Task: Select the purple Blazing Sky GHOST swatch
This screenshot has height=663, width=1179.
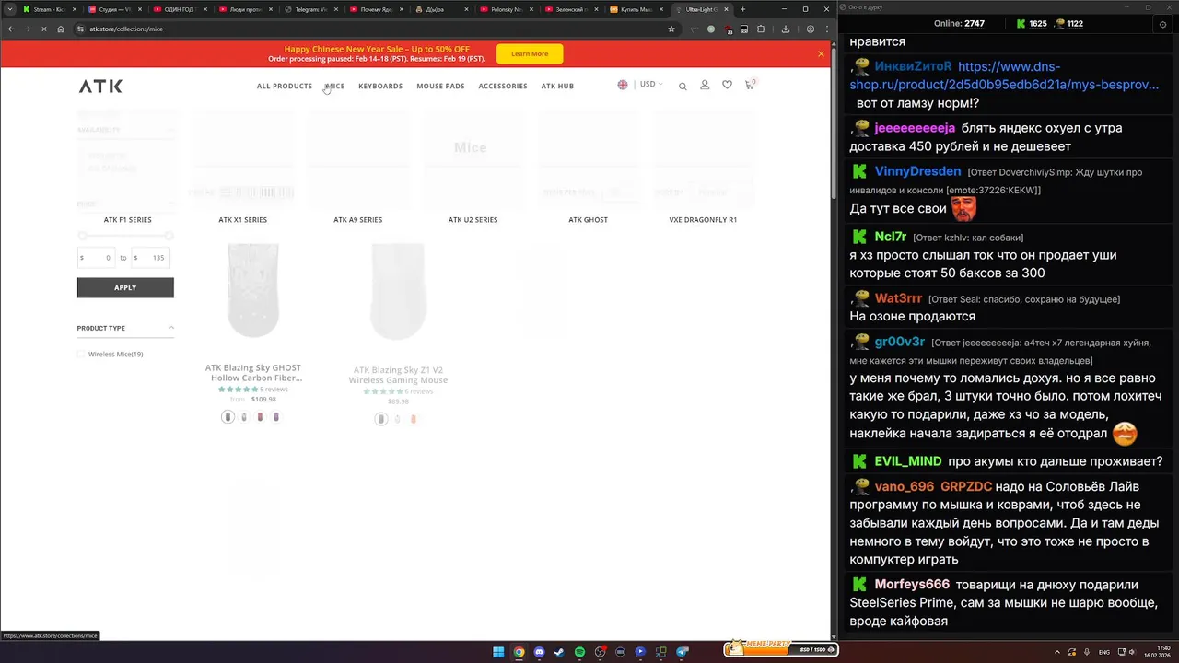Action: [276, 417]
